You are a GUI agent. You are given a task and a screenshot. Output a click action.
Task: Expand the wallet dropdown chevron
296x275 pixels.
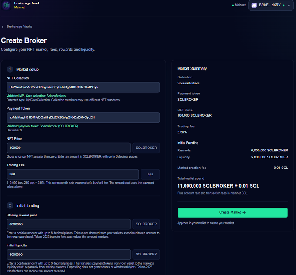289,6
